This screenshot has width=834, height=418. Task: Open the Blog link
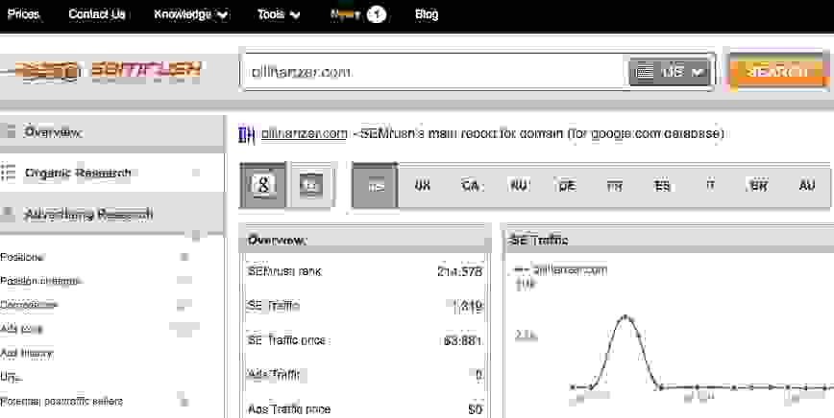point(427,14)
